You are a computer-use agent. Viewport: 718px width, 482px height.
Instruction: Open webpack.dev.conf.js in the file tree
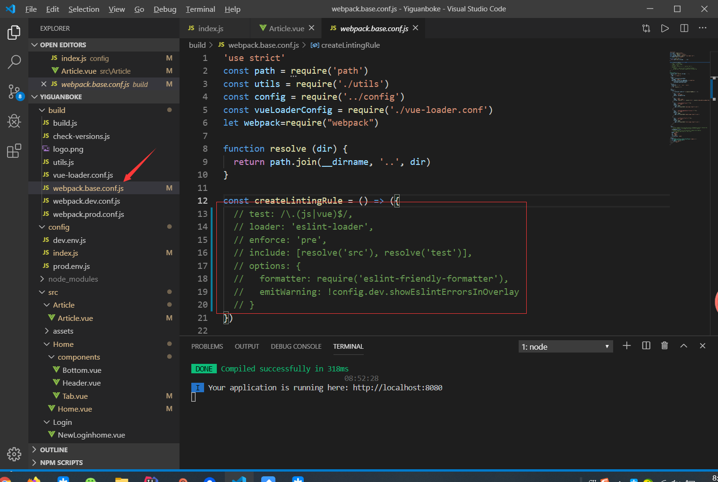coord(104,201)
